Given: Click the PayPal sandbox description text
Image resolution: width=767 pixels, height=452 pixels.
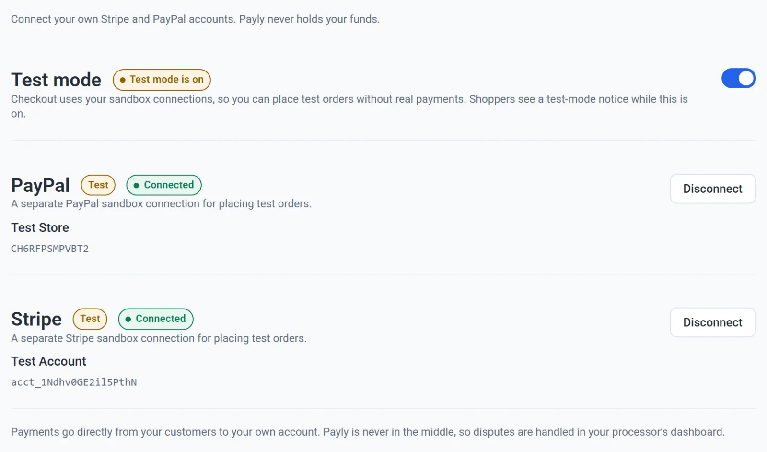Looking at the screenshot, I should pyautogui.click(x=161, y=204).
